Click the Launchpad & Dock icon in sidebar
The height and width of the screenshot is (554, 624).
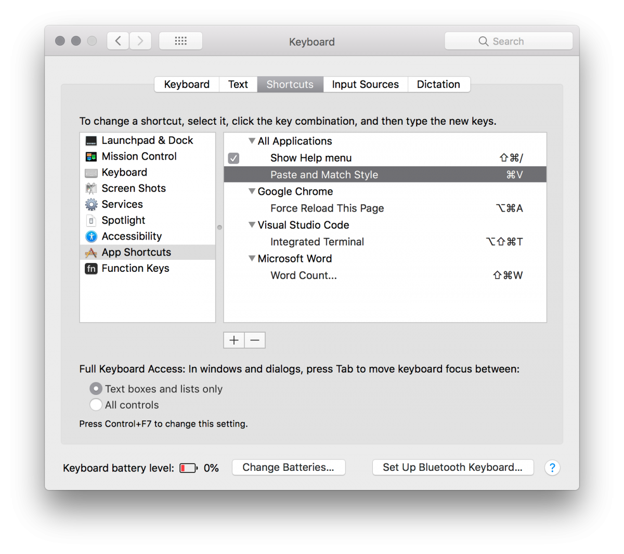coord(91,141)
